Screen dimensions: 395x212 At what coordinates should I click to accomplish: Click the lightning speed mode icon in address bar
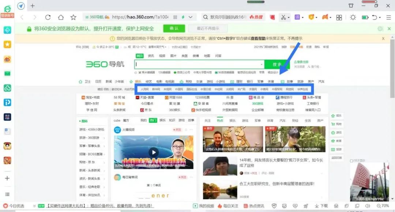click(183, 17)
